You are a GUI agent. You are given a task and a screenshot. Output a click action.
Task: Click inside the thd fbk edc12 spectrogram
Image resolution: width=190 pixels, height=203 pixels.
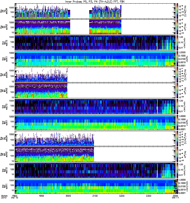(x=95, y=107)
